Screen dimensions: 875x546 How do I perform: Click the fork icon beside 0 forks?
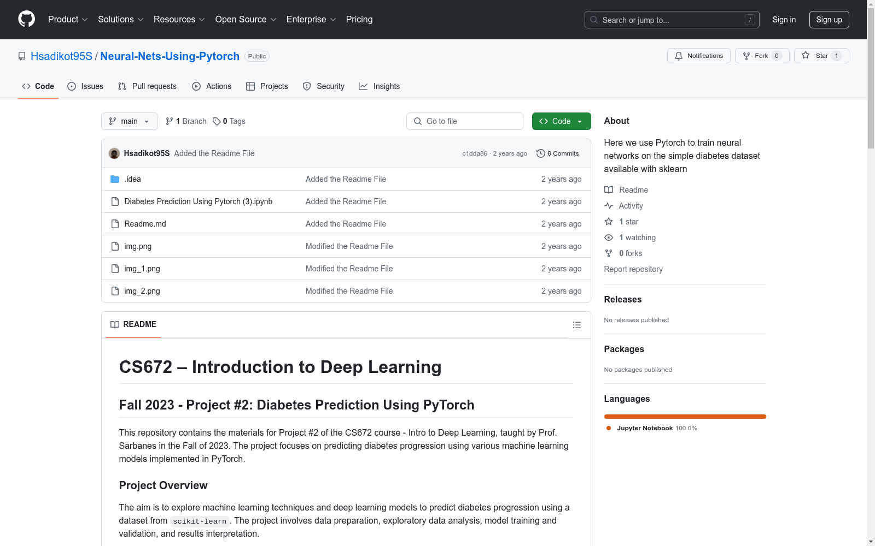[609, 253]
